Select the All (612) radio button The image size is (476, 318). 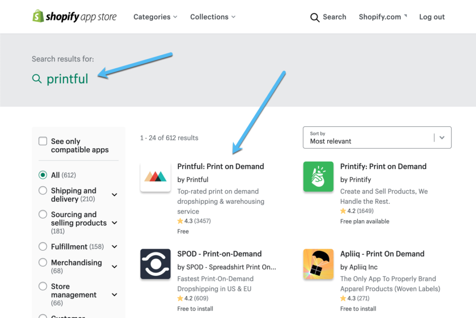click(43, 175)
